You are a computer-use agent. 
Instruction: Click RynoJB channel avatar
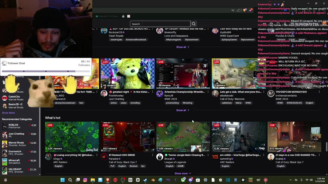[x=160, y=94]
